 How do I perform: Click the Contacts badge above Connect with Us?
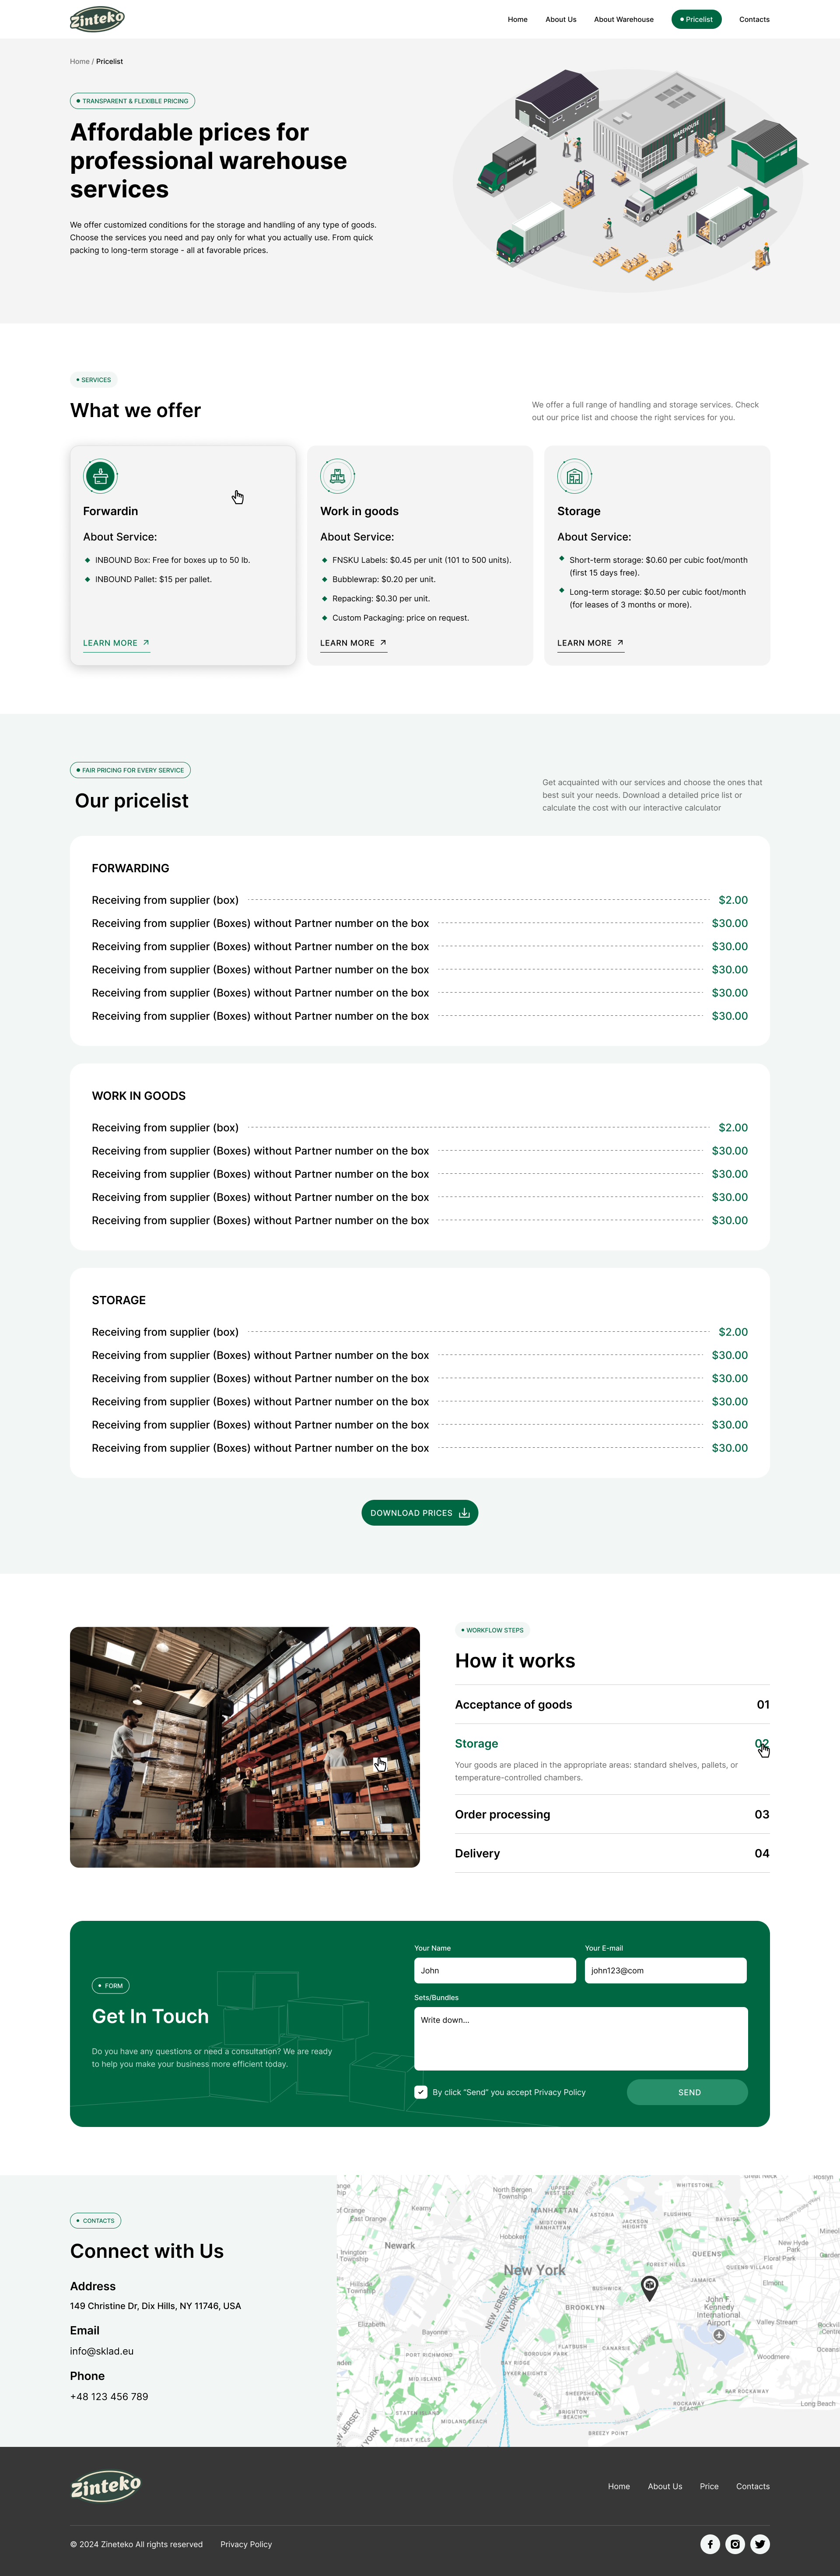95,2220
